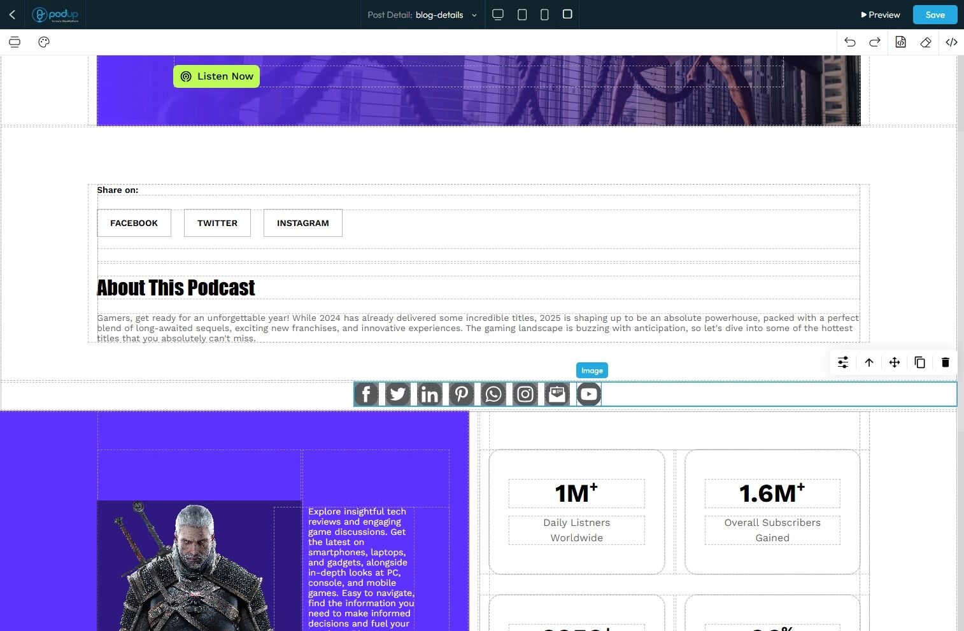Image resolution: width=964 pixels, height=631 pixels.
Task: Save the page
Action: (x=935, y=15)
